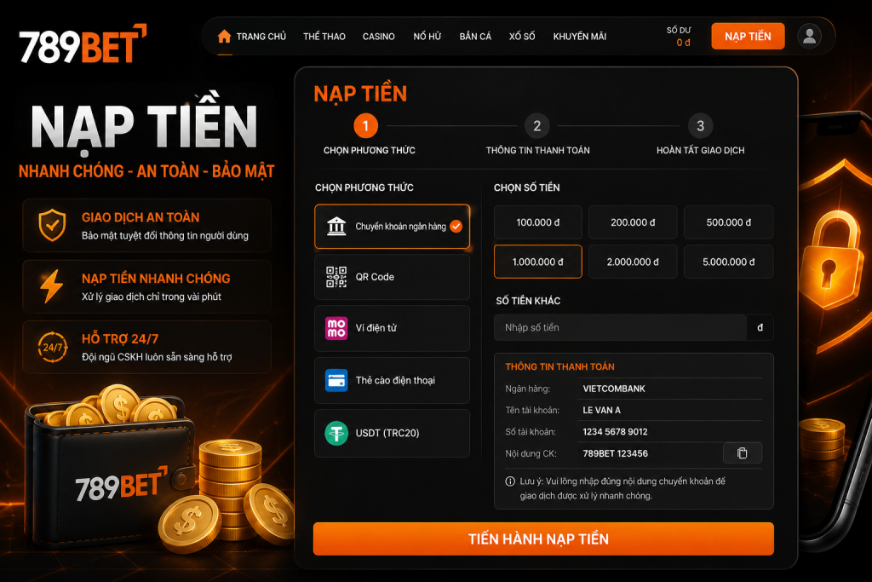Select Ví điện tử payment method
This screenshot has width=872, height=582.
(392, 328)
